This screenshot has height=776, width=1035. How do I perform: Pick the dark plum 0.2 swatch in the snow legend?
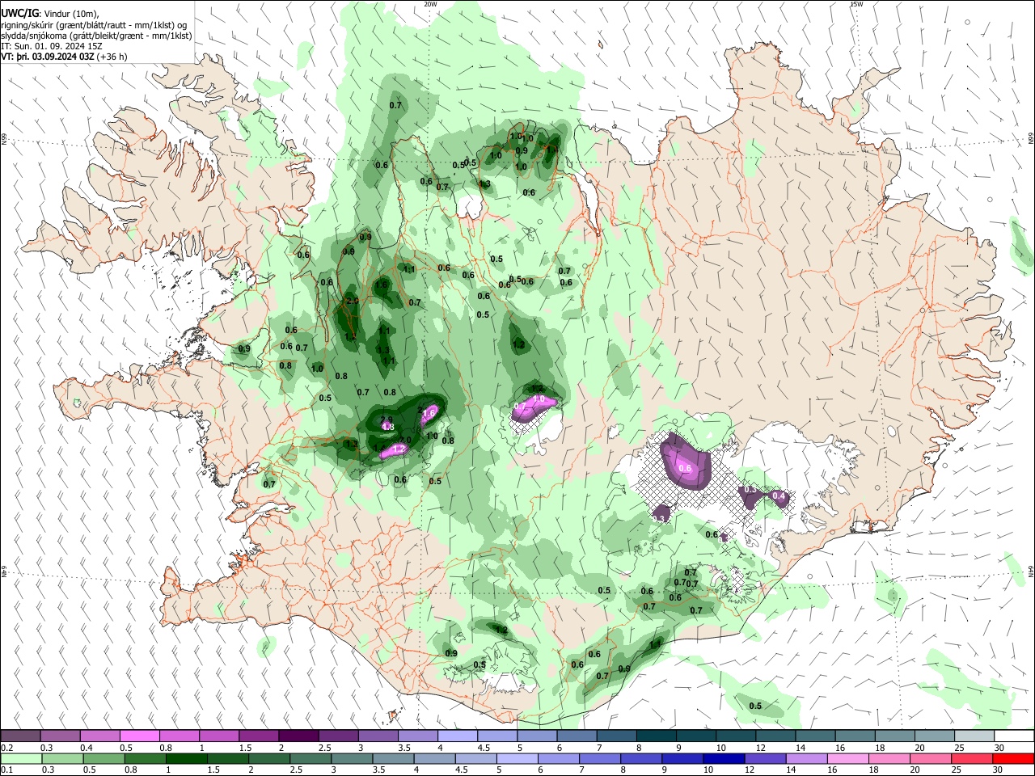[20, 736]
